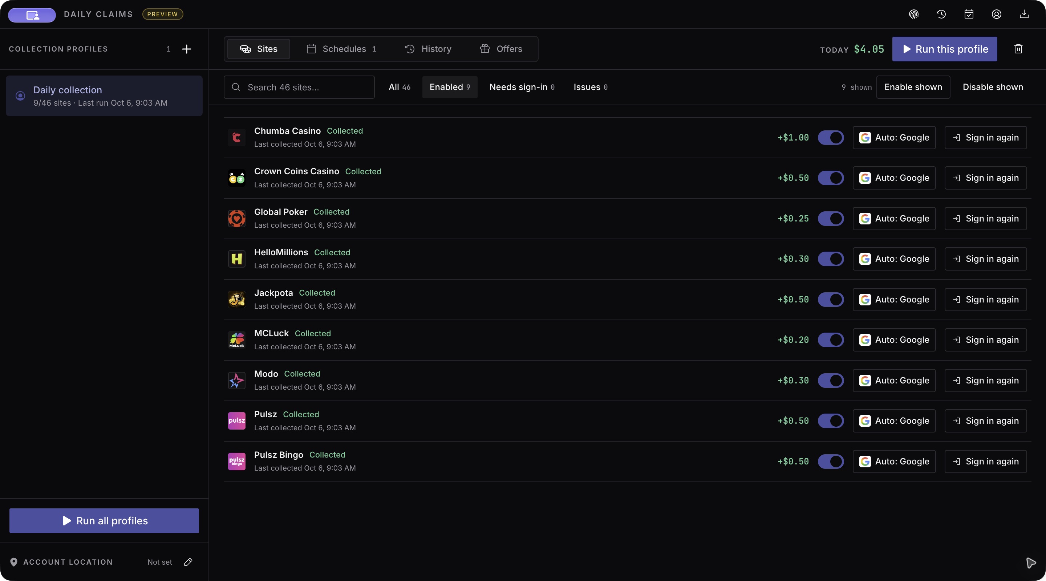Open the user account icon in top bar
This screenshot has height=581, width=1046.
tap(996, 14)
